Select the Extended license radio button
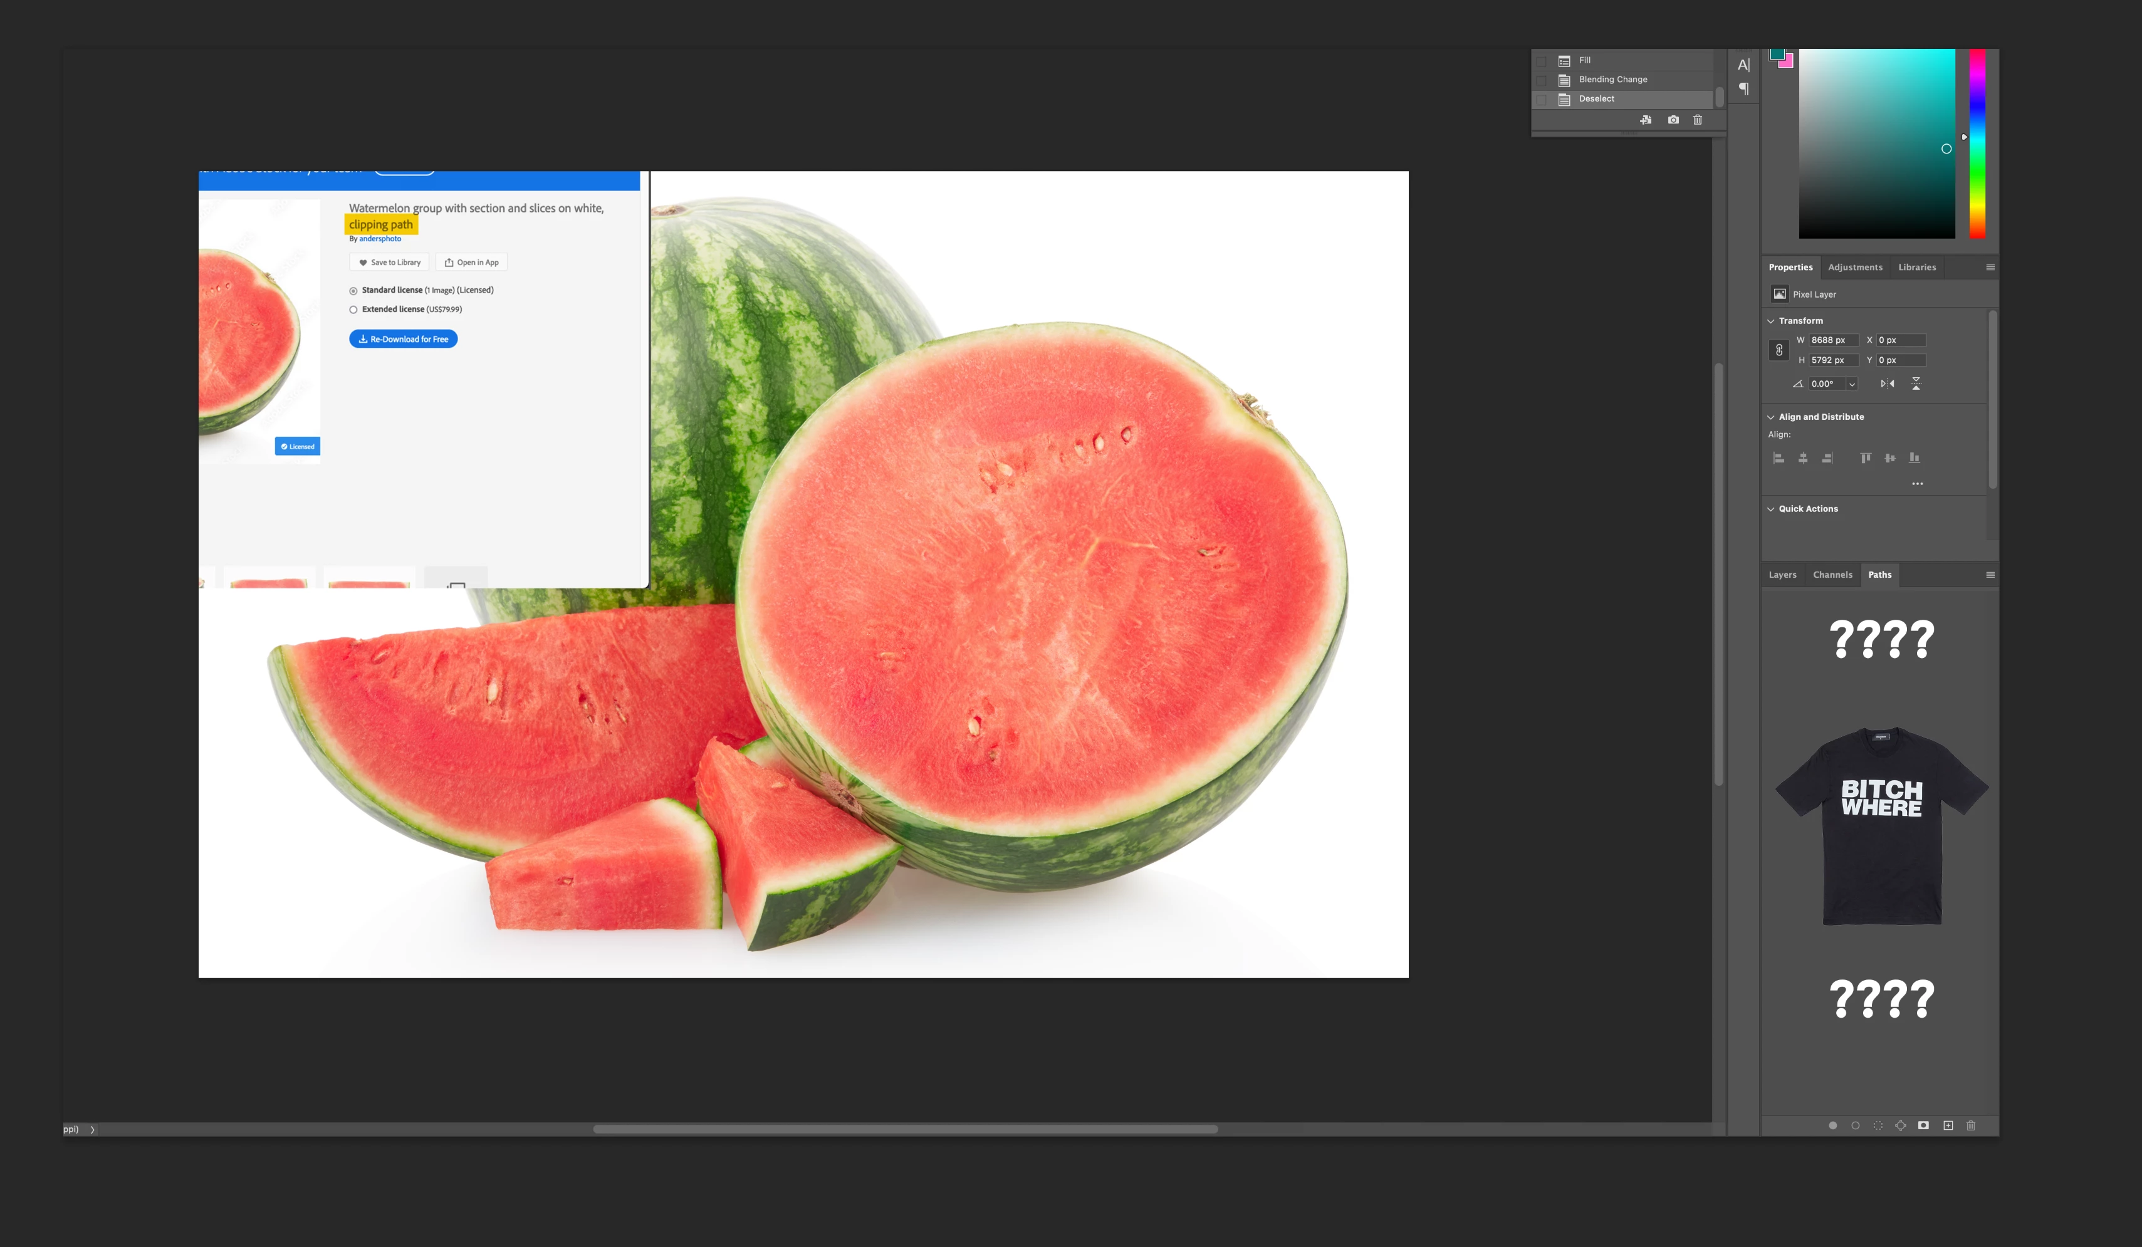The width and height of the screenshot is (2142, 1247). tap(353, 310)
